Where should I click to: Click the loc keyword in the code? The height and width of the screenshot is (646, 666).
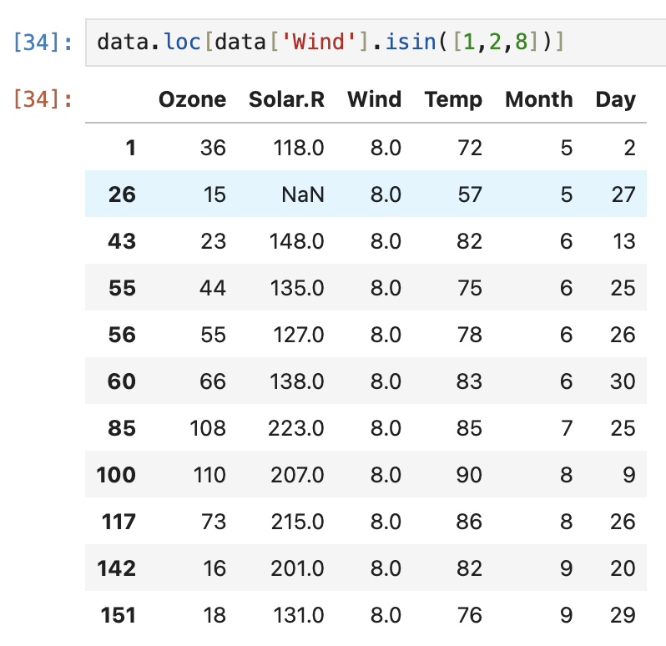(182, 42)
